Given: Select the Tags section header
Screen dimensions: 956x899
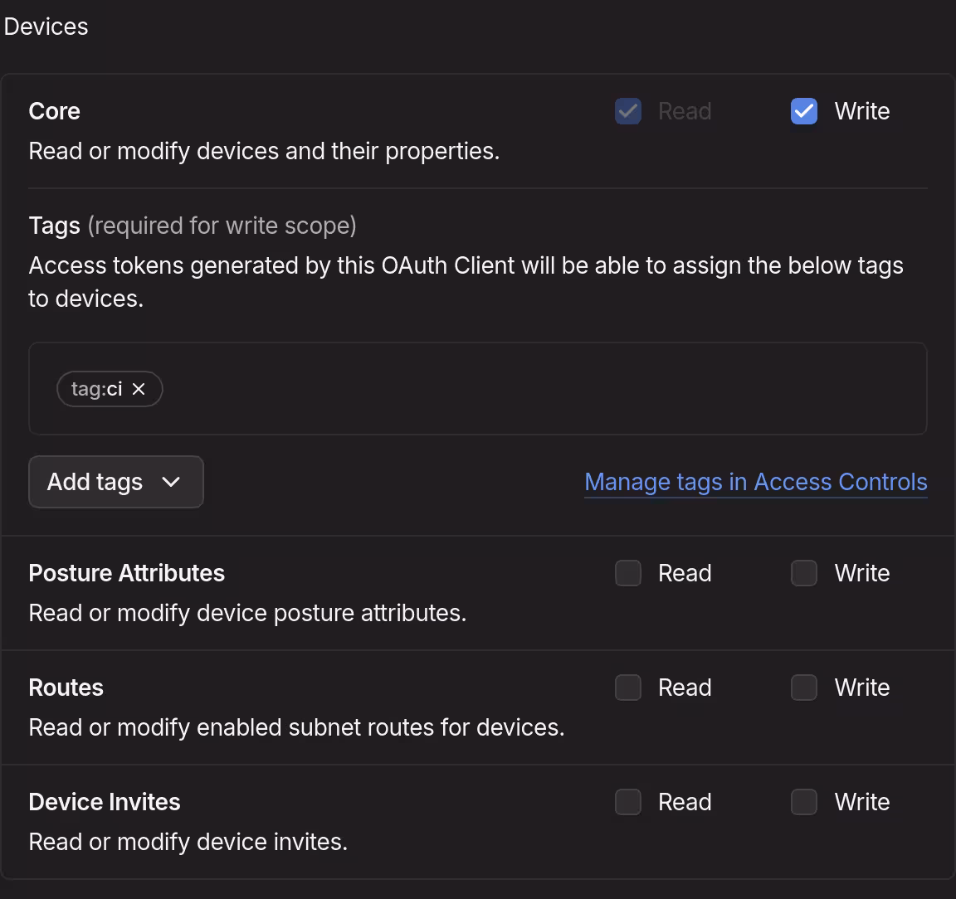Looking at the screenshot, I should 54,225.
